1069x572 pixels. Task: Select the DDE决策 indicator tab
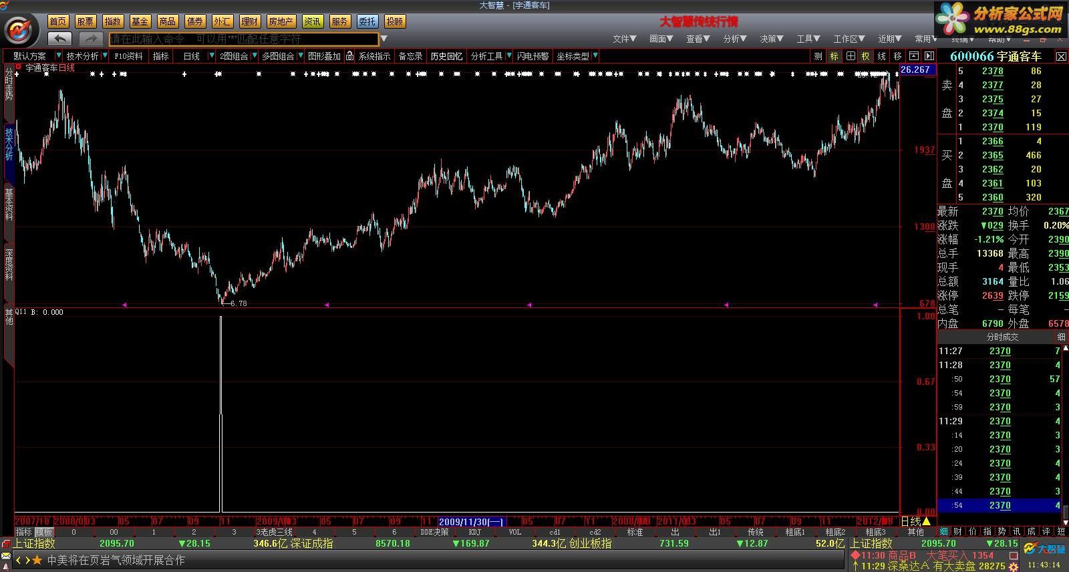tap(434, 532)
